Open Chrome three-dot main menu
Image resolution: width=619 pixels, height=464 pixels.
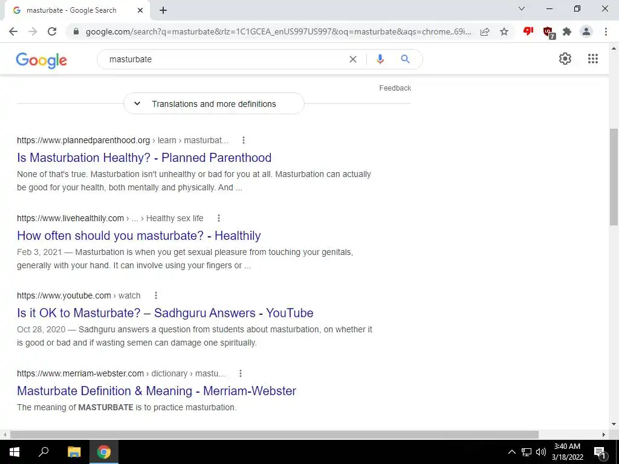(x=606, y=31)
